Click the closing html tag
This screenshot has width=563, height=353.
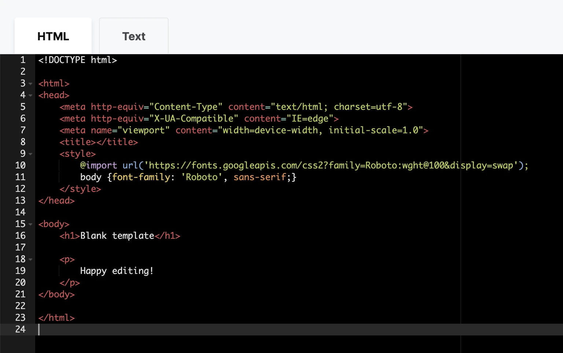[56, 318]
